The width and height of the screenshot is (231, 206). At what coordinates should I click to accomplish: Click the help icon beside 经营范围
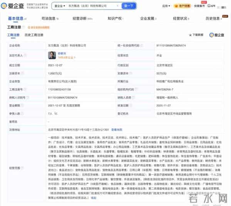tap(22, 168)
